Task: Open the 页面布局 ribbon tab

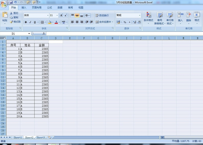Action: pos(37,8)
